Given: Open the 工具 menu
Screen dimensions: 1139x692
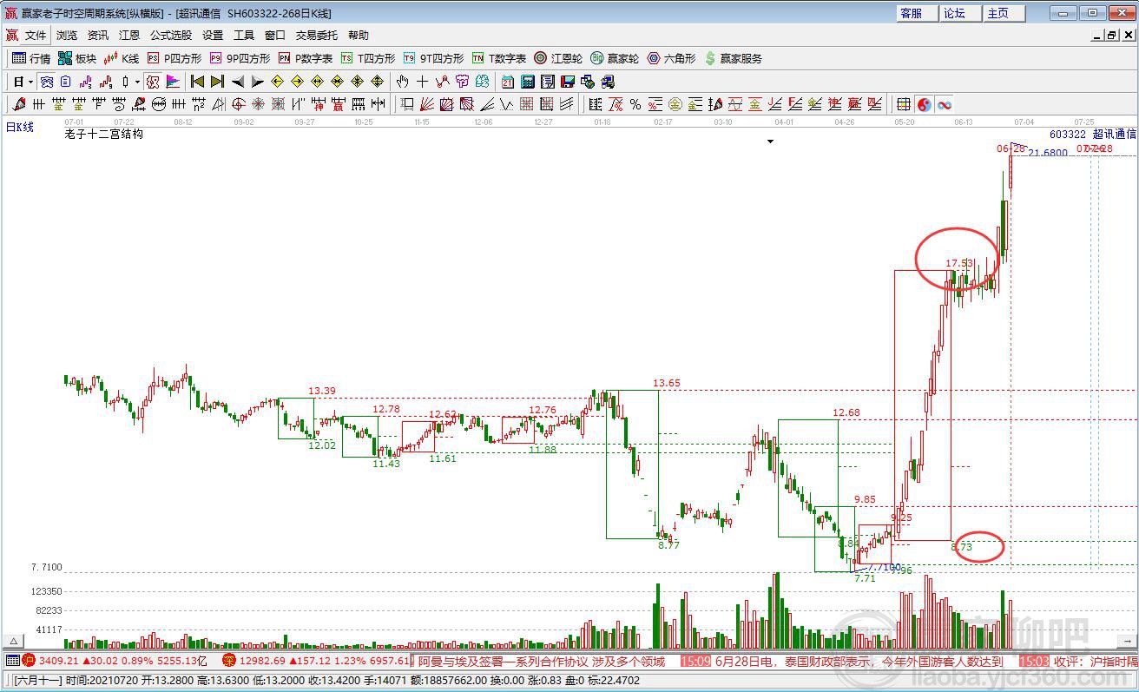Looking at the screenshot, I should [244, 36].
